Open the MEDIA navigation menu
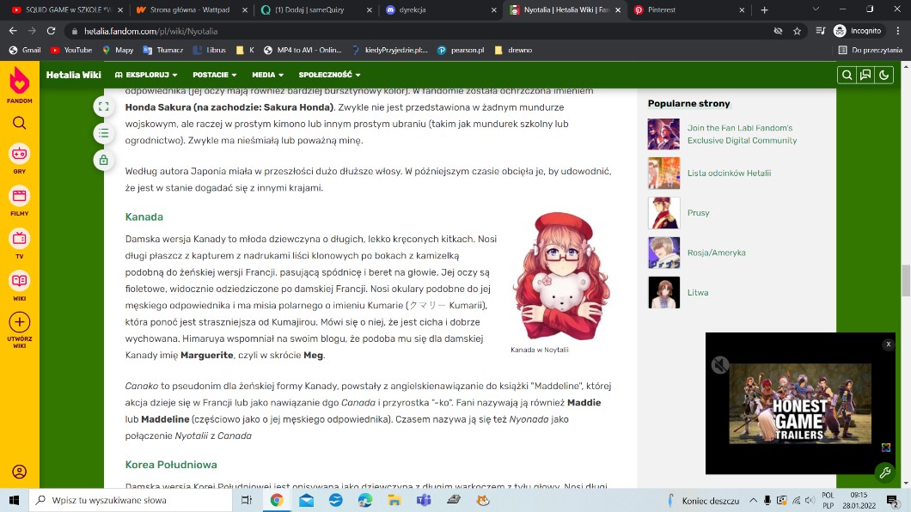 pos(268,75)
